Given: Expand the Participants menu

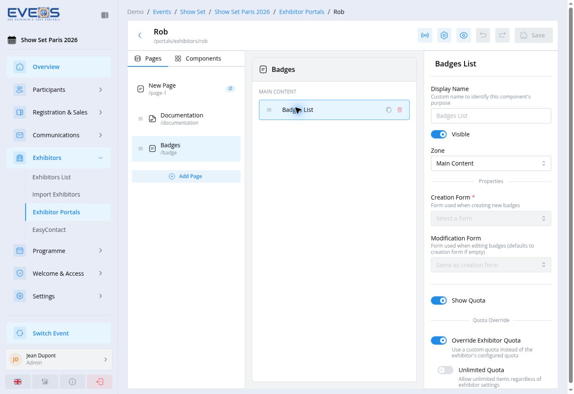Looking at the screenshot, I should click(59, 90).
